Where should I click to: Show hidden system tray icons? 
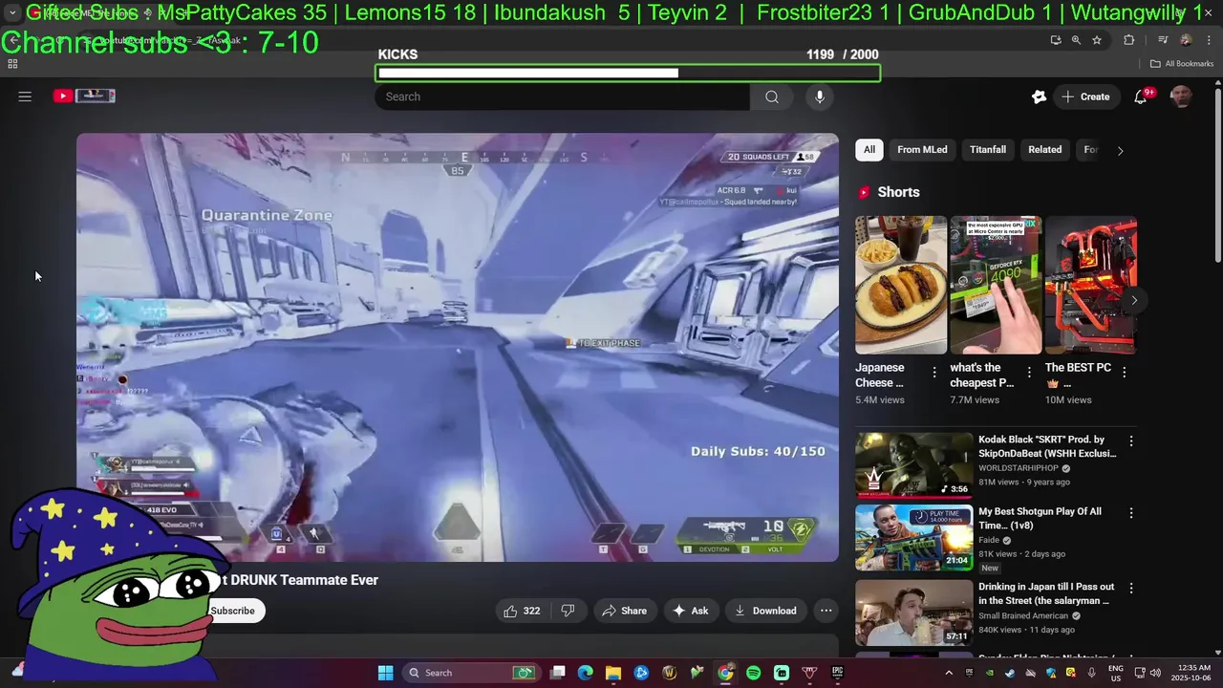pyautogui.click(x=949, y=673)
